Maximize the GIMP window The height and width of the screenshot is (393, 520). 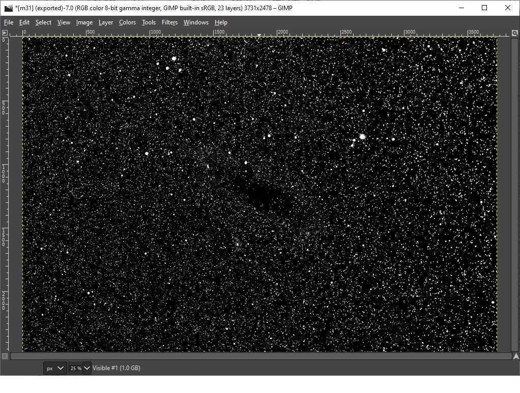point(484,8)
